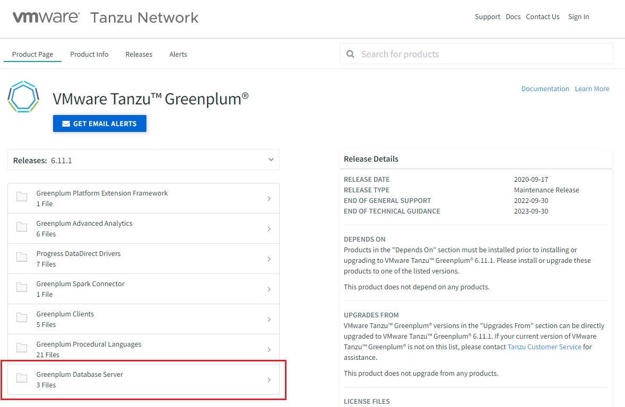Expand Greenplum Clients chevron

click(269, 320)
